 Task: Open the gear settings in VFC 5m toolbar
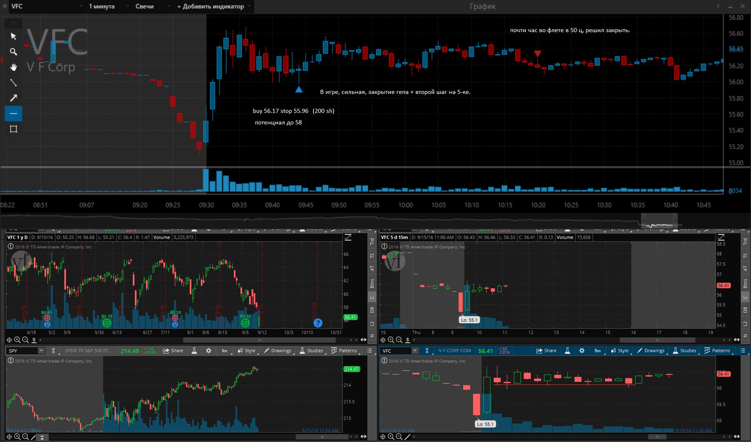(582, 351)
